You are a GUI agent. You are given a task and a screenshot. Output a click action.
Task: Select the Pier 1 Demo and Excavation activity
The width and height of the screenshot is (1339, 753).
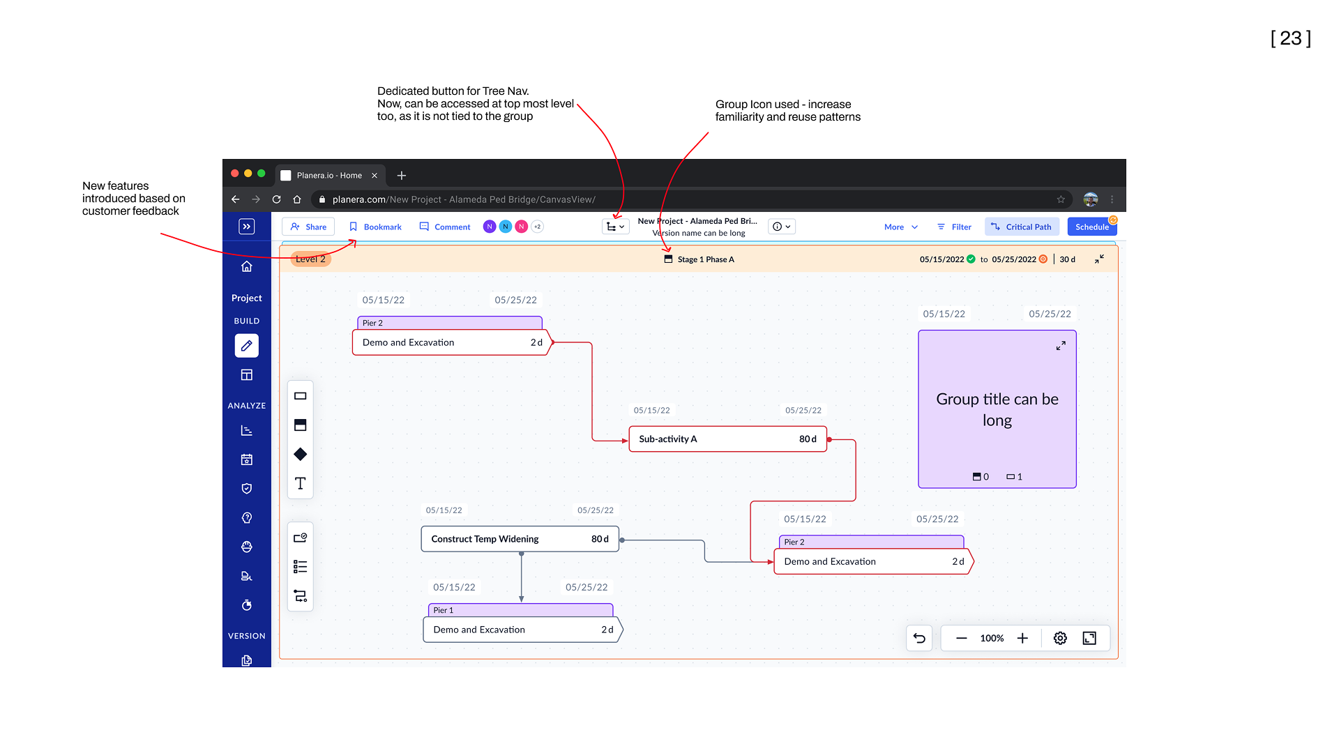pos(522,630)
